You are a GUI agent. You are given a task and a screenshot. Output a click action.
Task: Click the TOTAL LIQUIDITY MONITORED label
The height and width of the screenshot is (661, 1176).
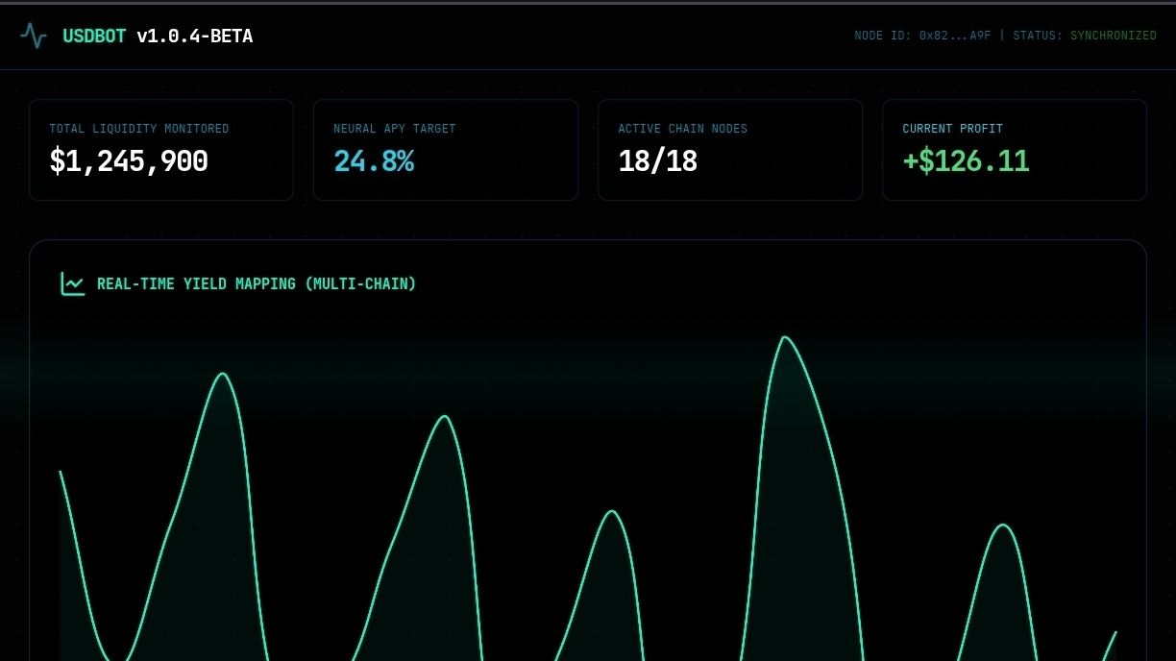tap(139, 129)
